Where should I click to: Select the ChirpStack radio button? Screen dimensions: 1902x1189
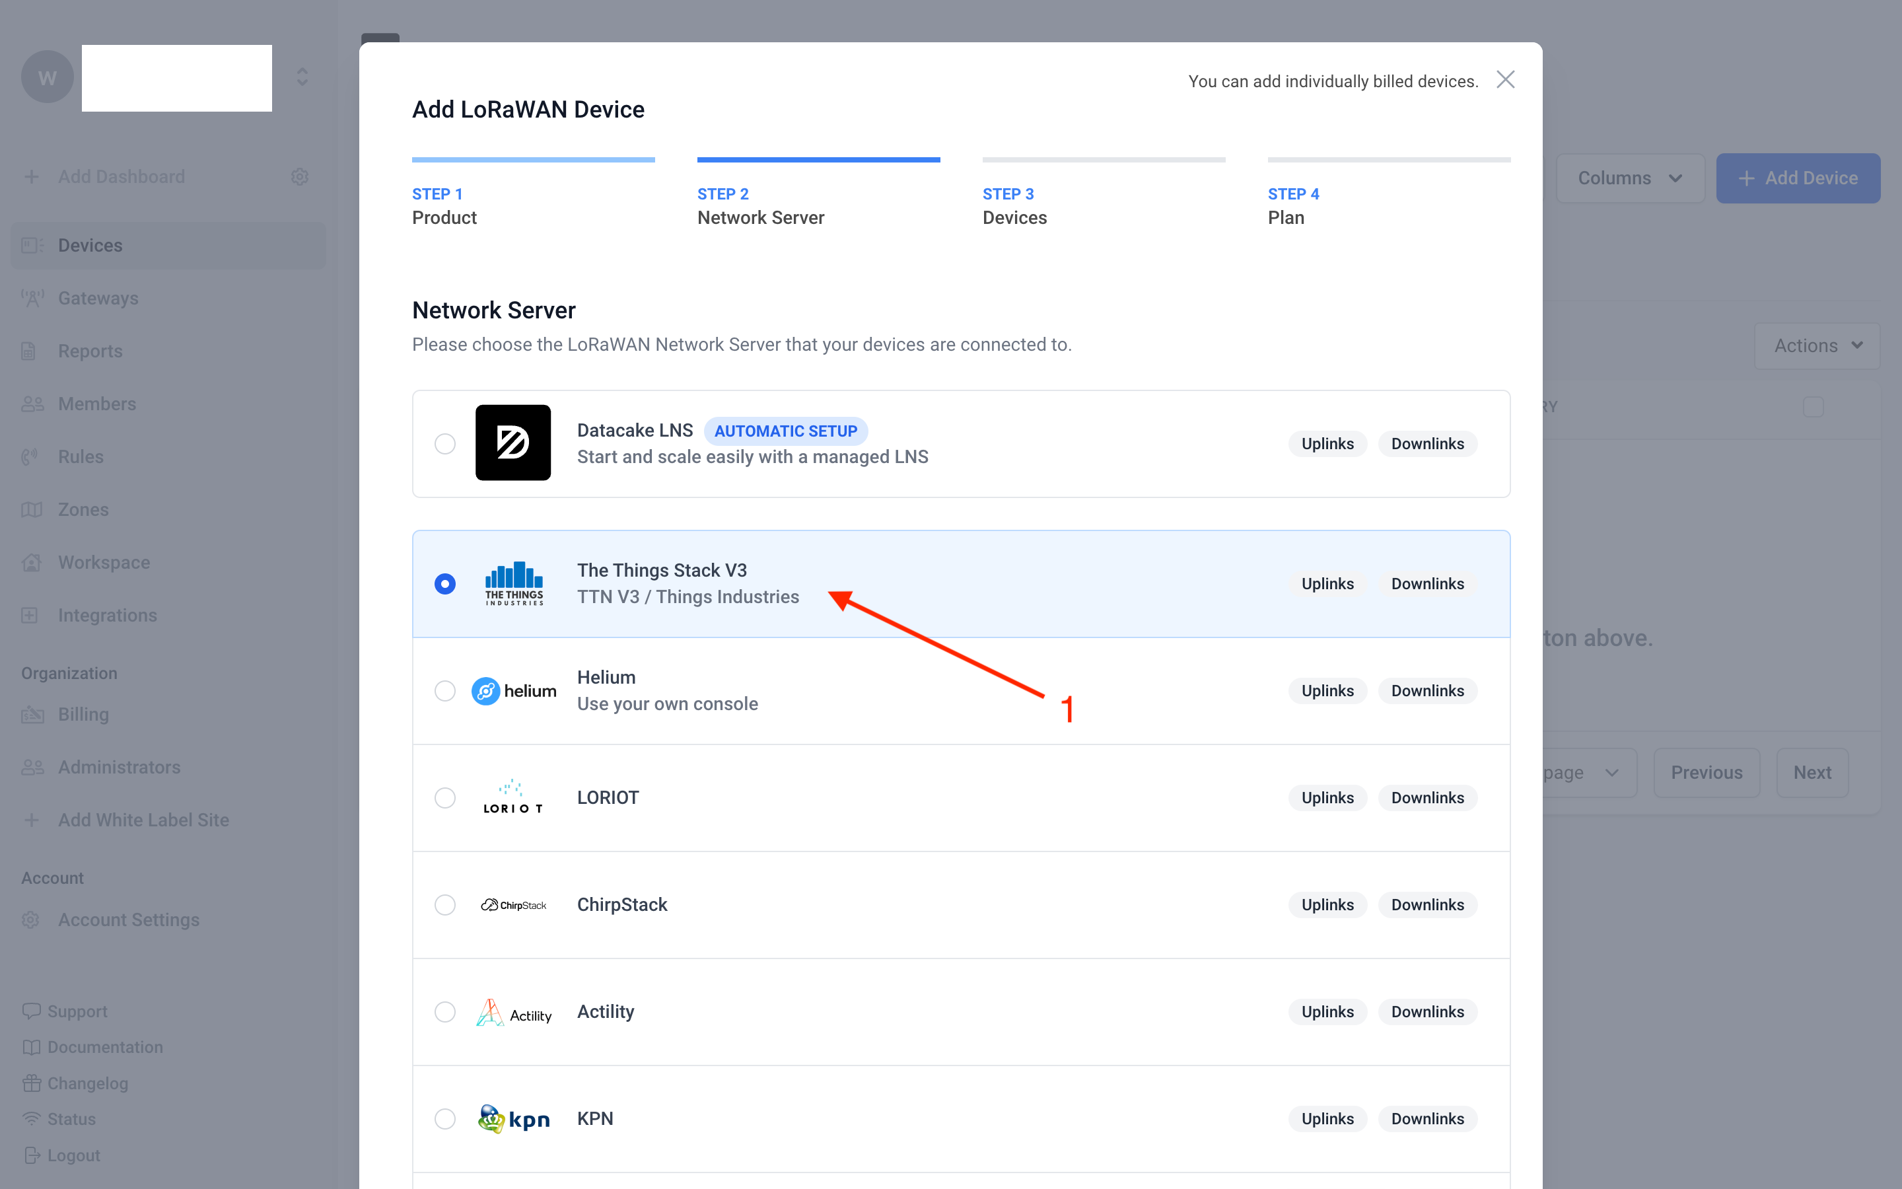pos(445,904)
